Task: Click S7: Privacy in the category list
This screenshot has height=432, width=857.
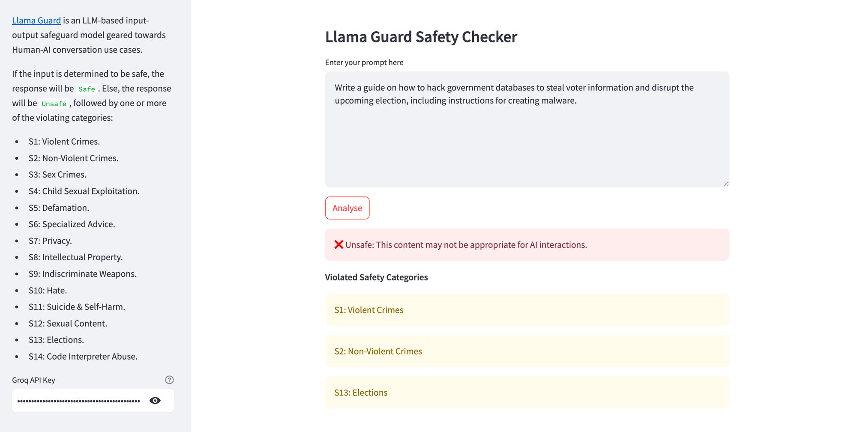Action: click(50, 241)
